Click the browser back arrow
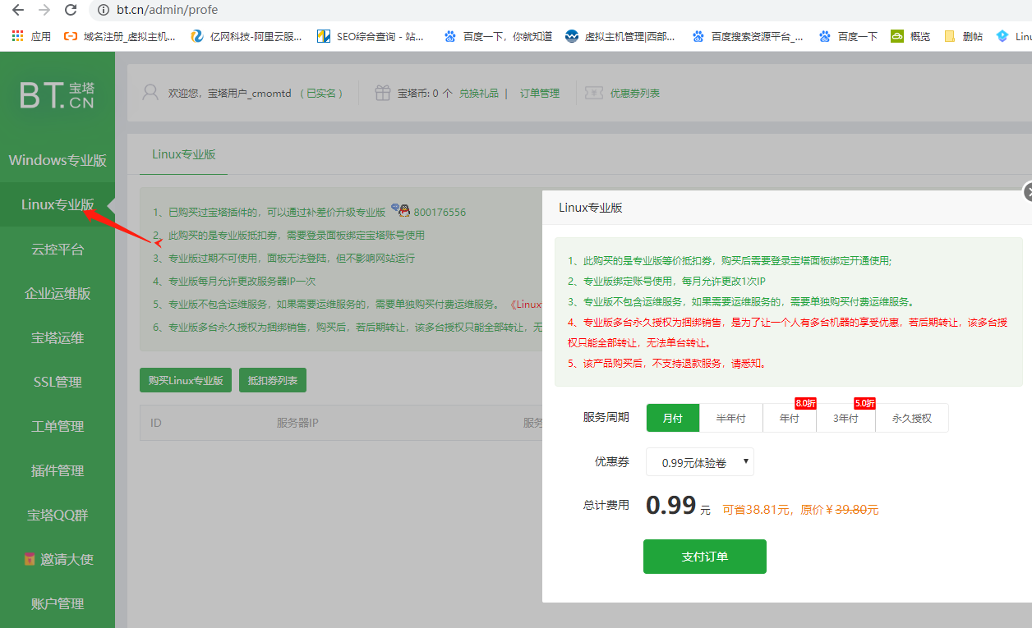 coord(16,10)
